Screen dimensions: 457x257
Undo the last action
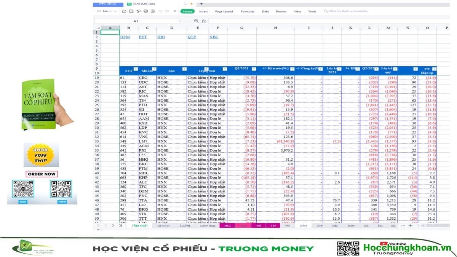coord(160,11)
